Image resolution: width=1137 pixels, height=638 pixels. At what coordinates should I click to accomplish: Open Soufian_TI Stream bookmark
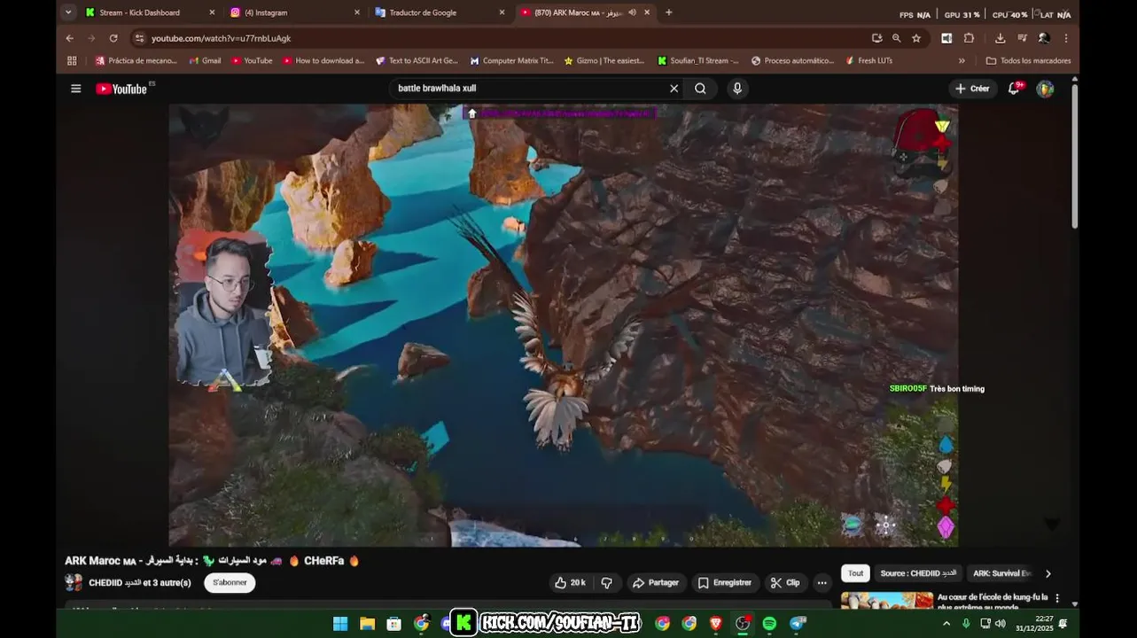698,61
